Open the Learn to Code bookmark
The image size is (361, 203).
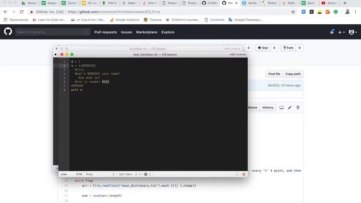pos(49,20)
